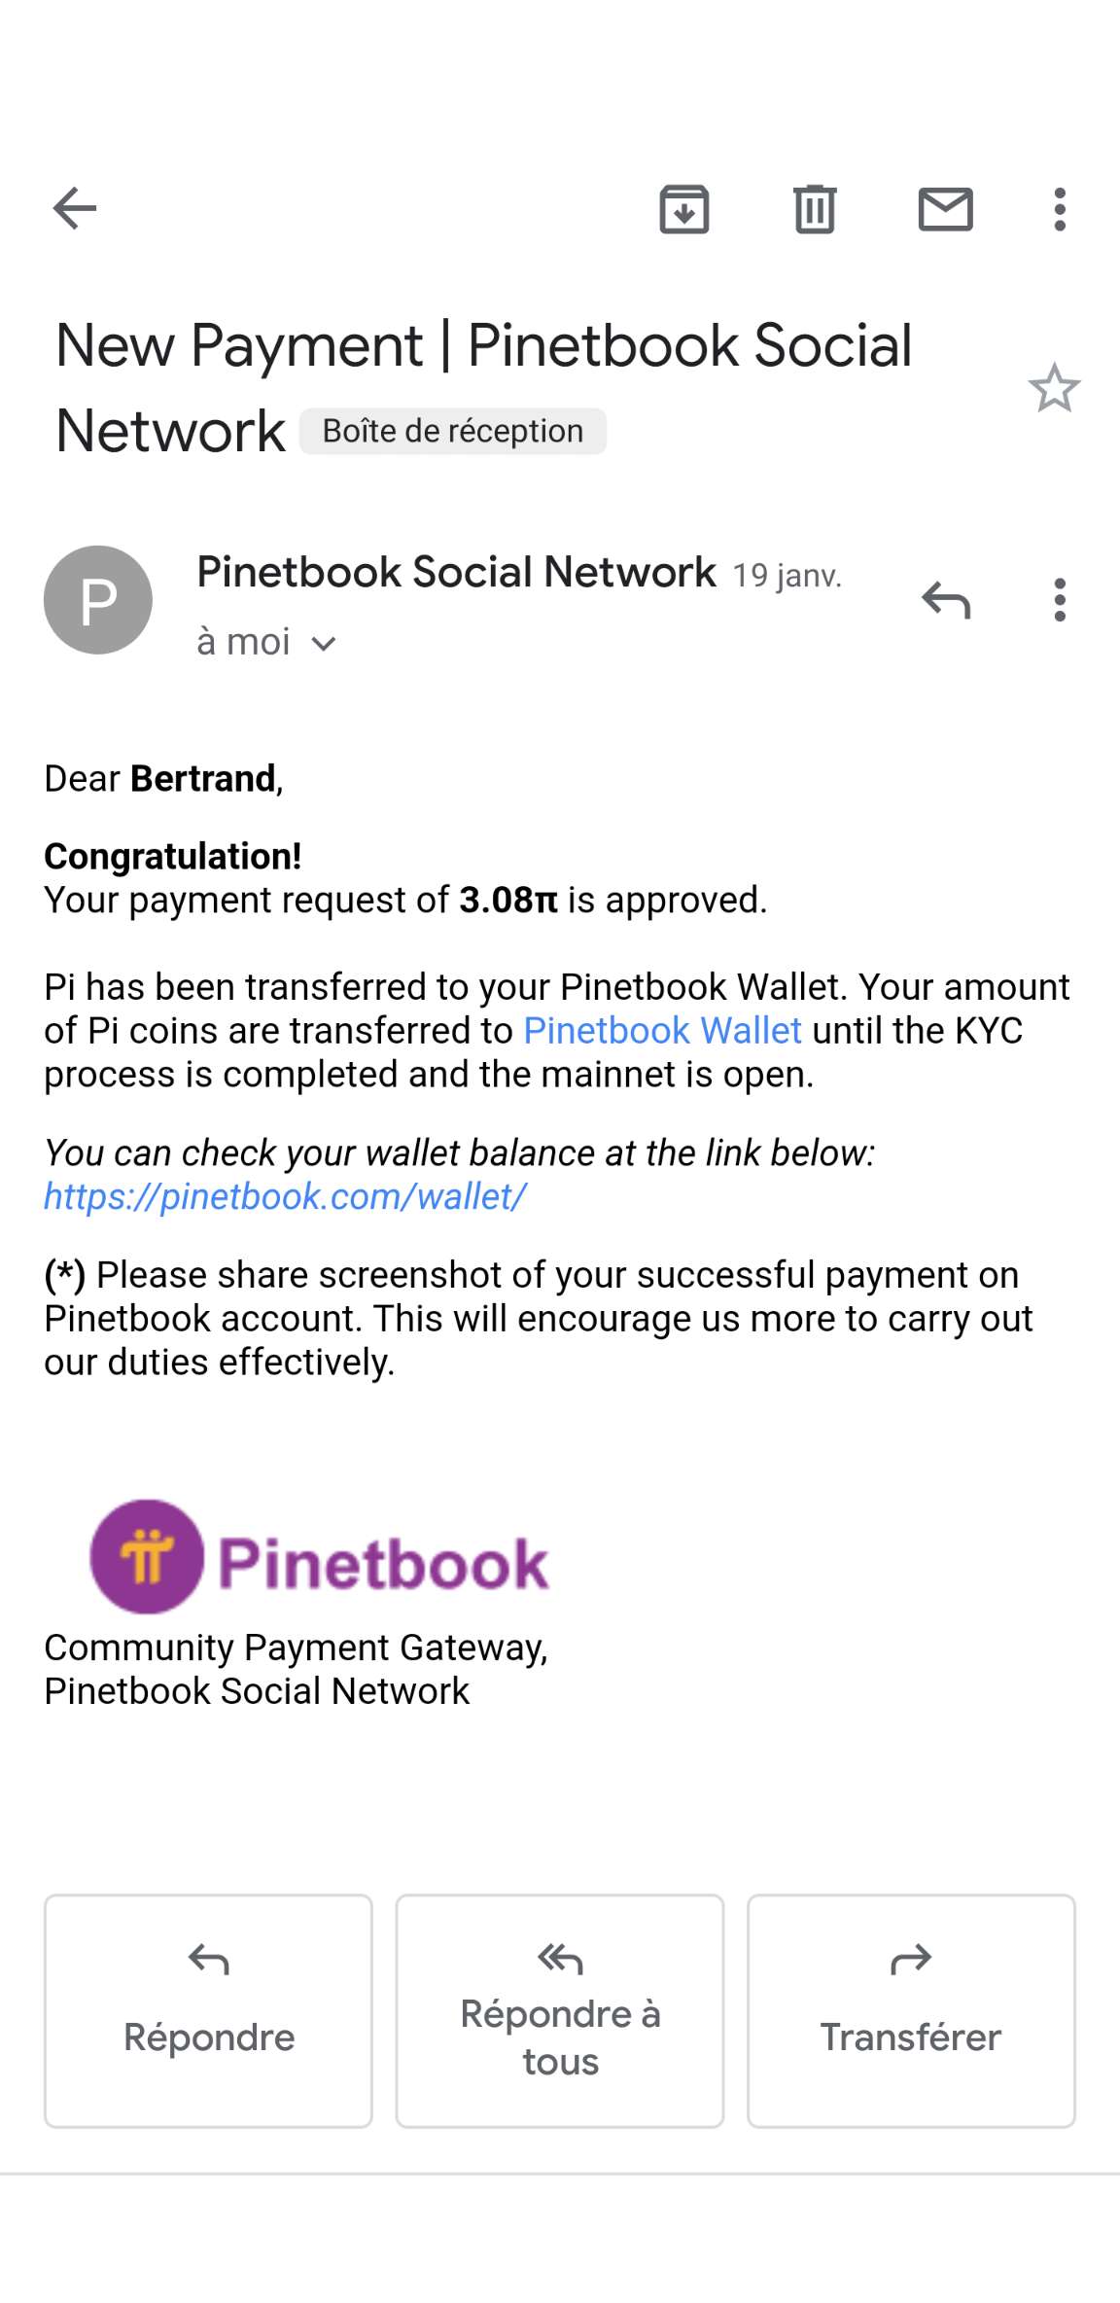The width and height of the screenshot is (1120, 2303).
Task: Archive this email with the archive icon
Action: click(x=684, y=208)
